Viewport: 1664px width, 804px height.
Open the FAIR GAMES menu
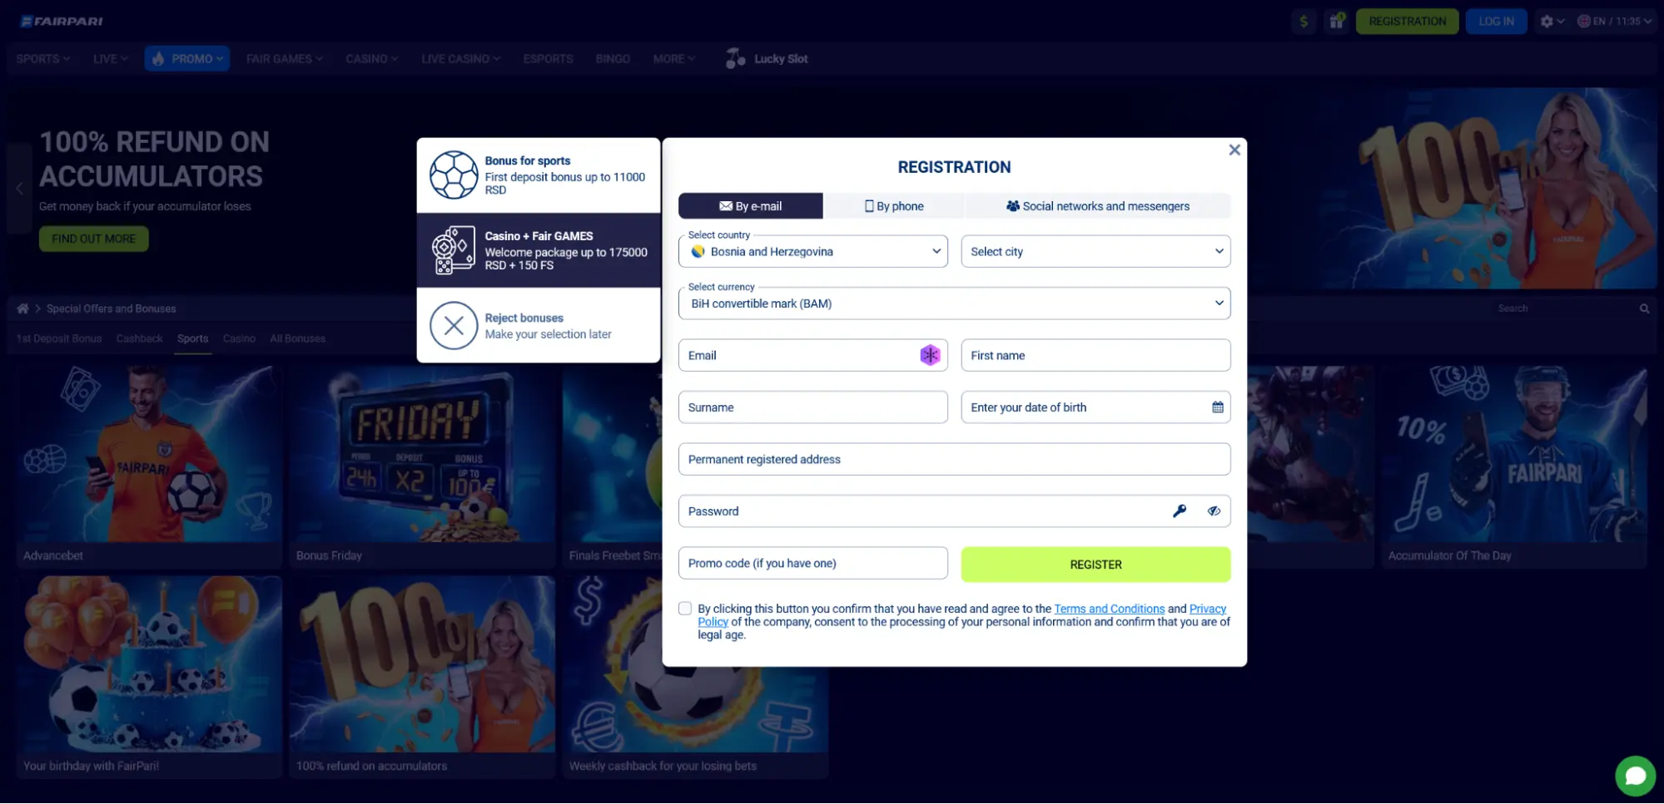[284, 59]
